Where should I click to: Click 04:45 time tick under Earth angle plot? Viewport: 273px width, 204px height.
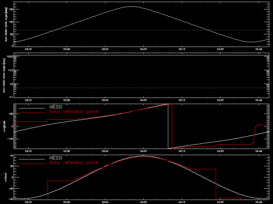coord(259,49)
